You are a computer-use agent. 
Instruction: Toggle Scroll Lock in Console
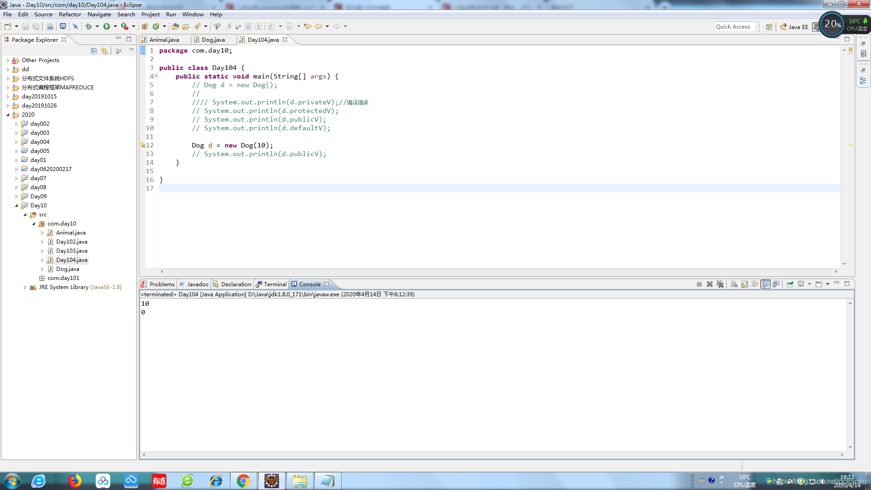744,284
